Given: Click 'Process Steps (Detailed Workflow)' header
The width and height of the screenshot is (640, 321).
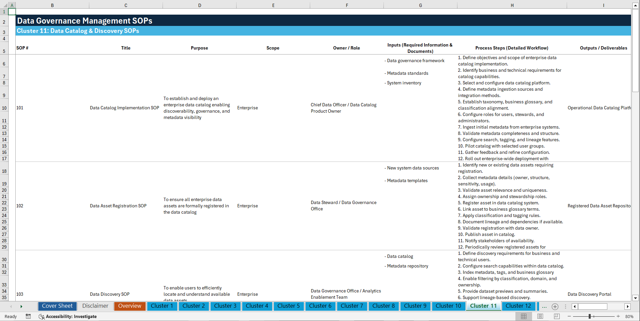Looking at the screenshot, I should (512, 48).
